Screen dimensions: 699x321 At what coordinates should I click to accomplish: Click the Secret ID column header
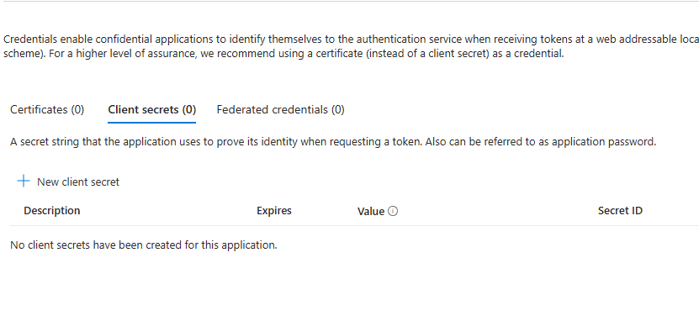[620, 211]
